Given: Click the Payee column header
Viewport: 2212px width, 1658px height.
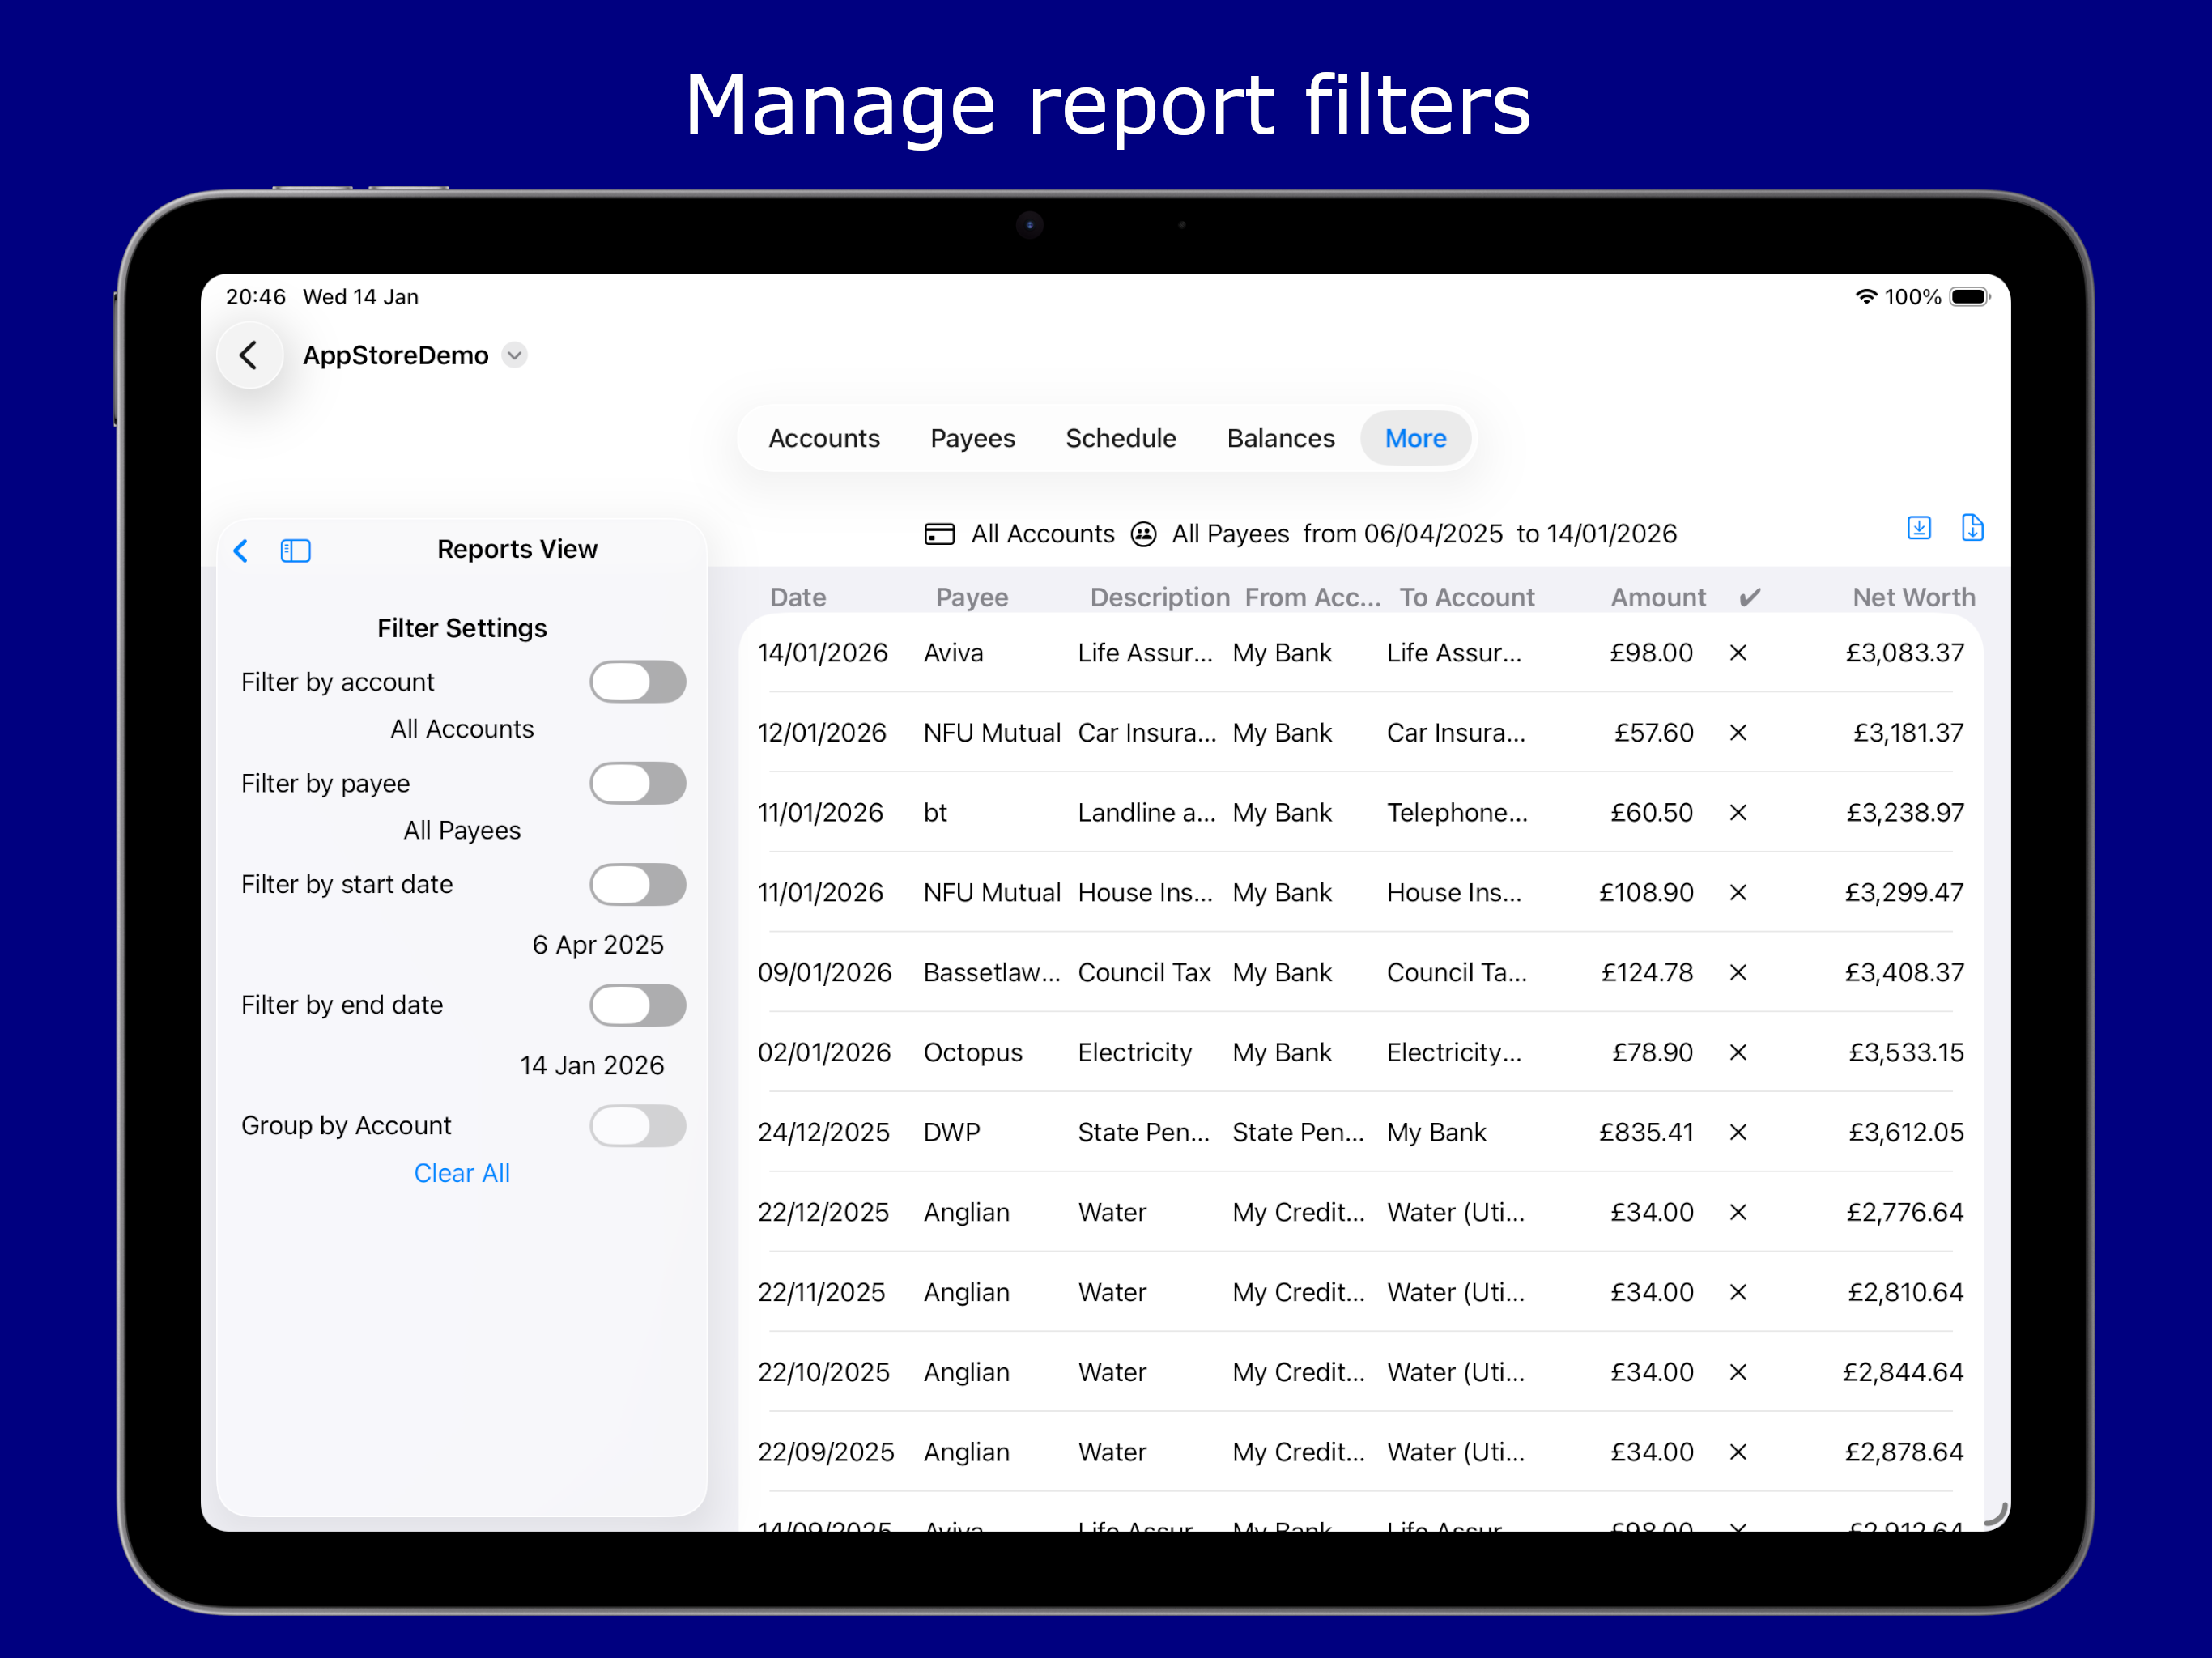Looking at the screenshot, I should [x=972, y=597].
